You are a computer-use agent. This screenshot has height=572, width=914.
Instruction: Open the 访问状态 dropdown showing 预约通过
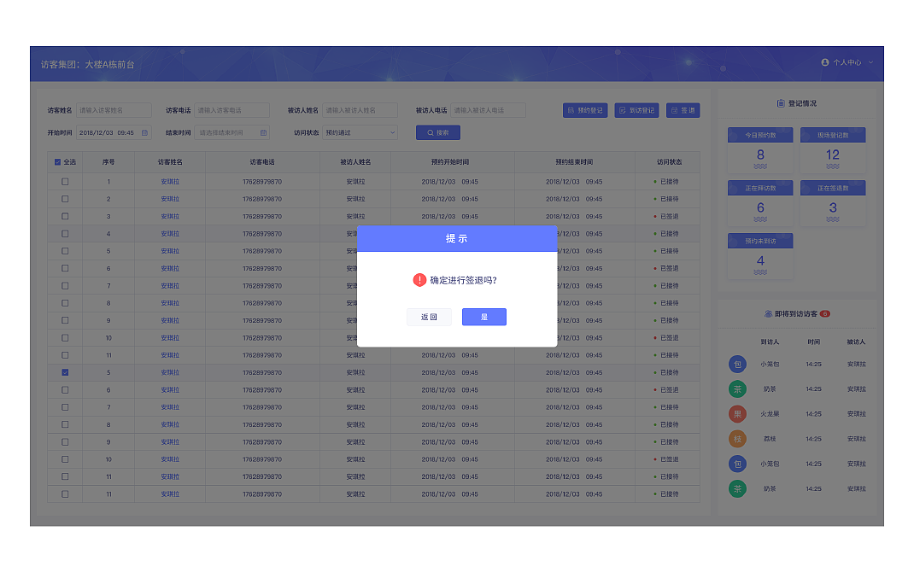pos(360,133)
